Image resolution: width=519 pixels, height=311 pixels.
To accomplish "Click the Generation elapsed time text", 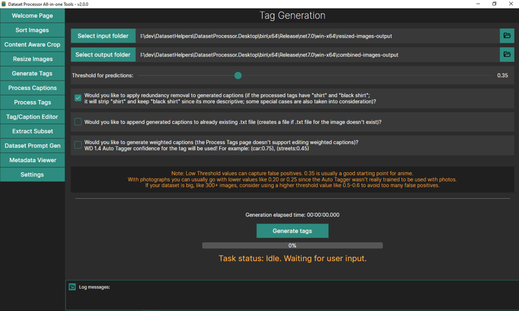I will [293, 215].
